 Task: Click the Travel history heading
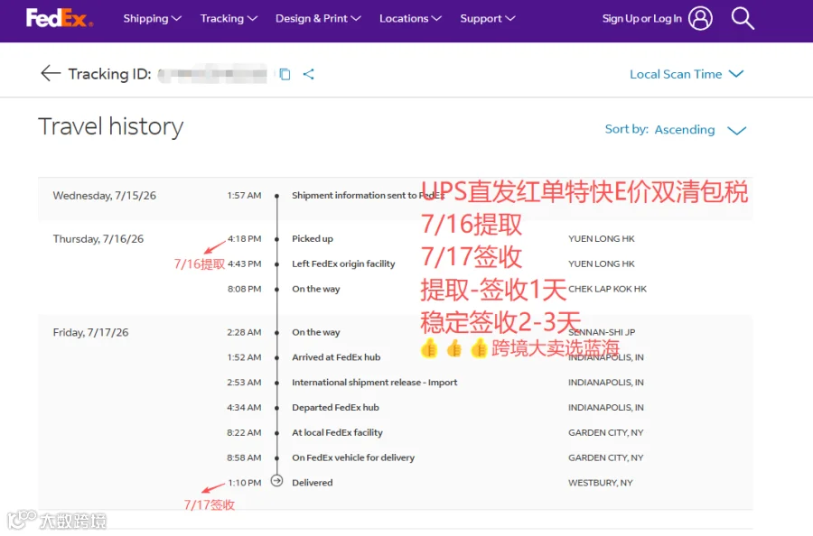click(110, 126)
